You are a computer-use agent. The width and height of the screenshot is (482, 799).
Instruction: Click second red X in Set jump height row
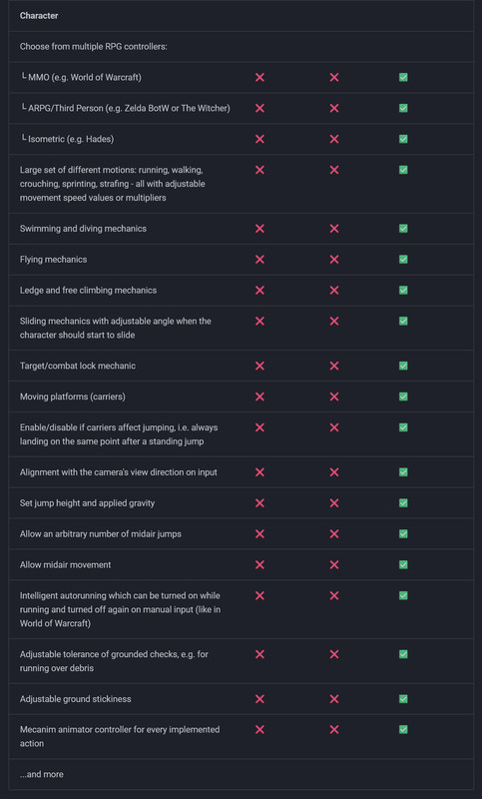tap(334, 503)
